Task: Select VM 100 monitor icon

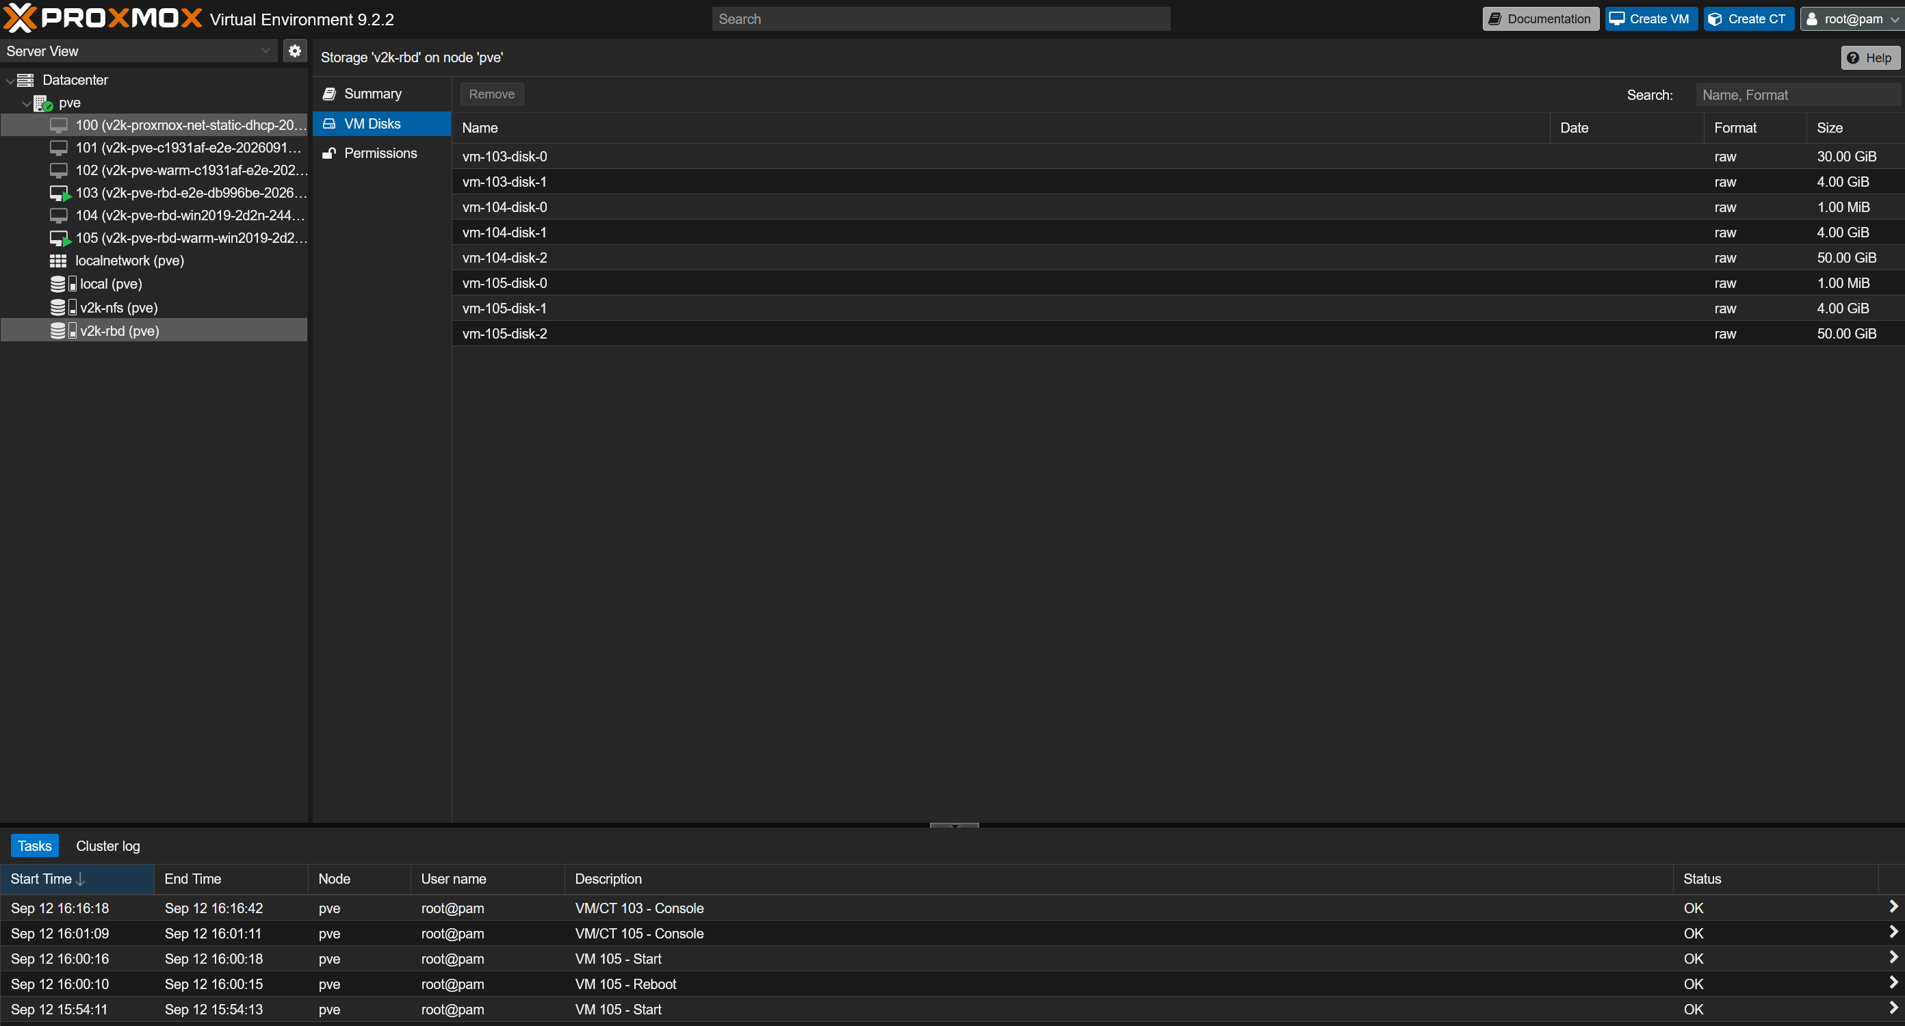Action: (x=58, y=125)
